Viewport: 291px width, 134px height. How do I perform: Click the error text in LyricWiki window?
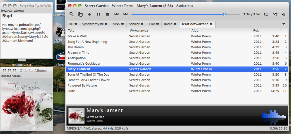click(x=25, y=33)
